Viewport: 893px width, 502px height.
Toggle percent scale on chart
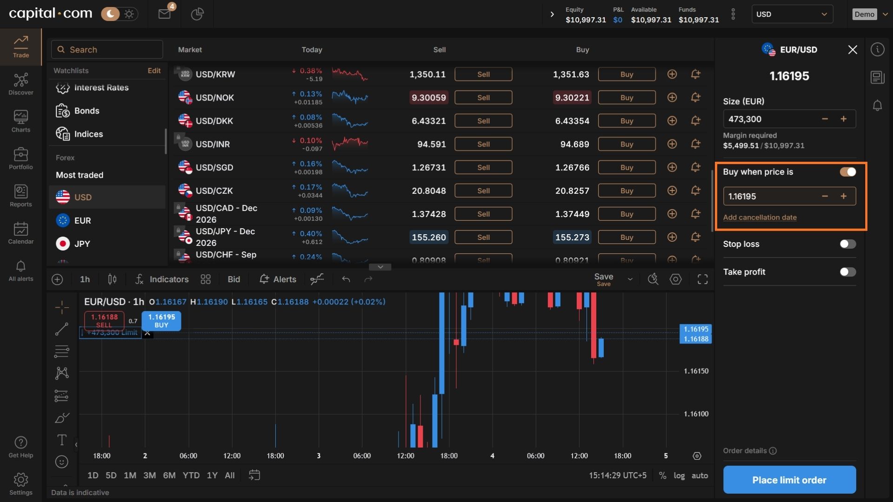[x=662, y=476]
